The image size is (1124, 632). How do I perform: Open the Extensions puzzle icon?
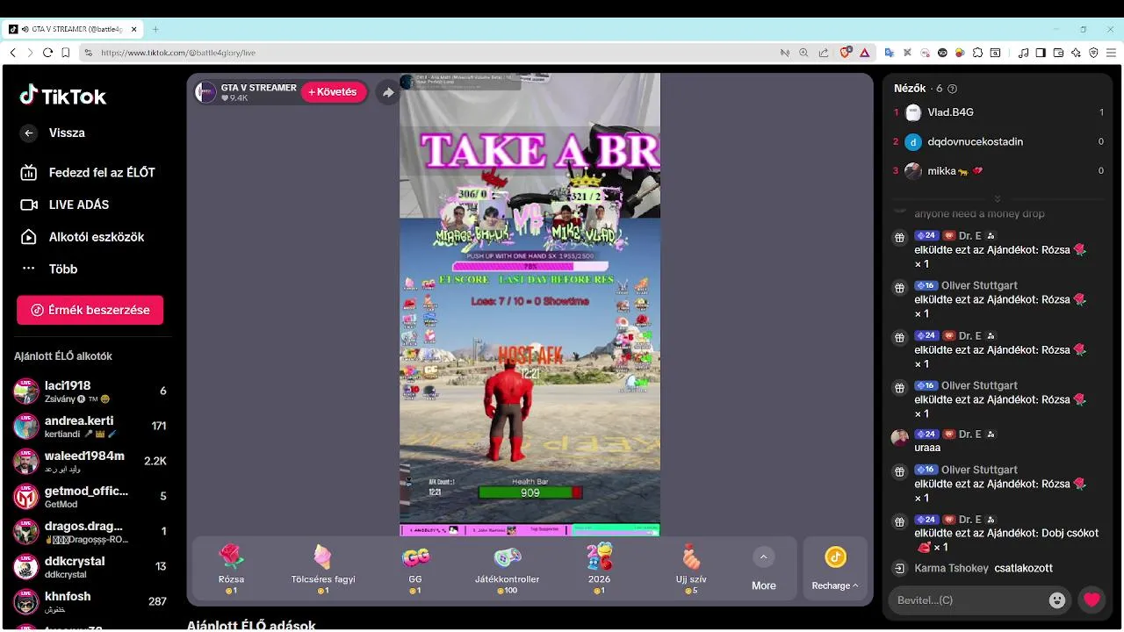coord(977,53)
